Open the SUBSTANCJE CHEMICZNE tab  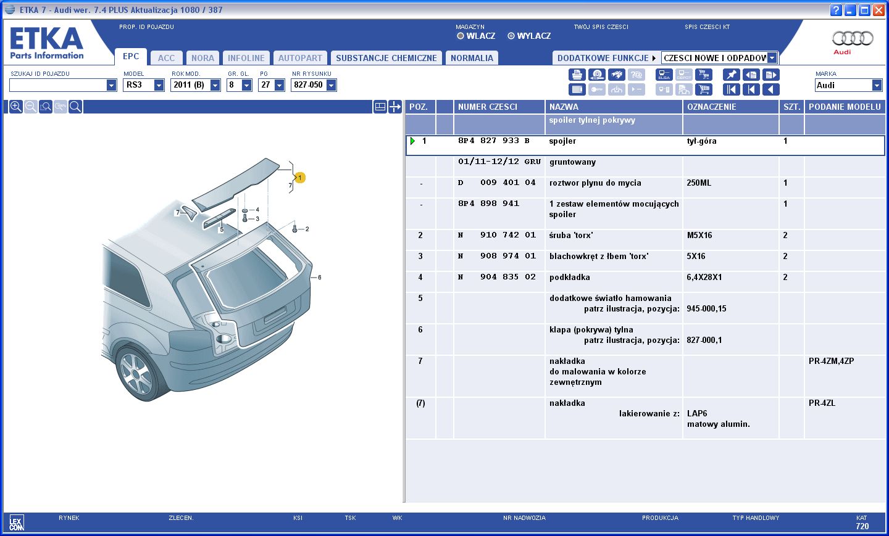tap(386, 58)
